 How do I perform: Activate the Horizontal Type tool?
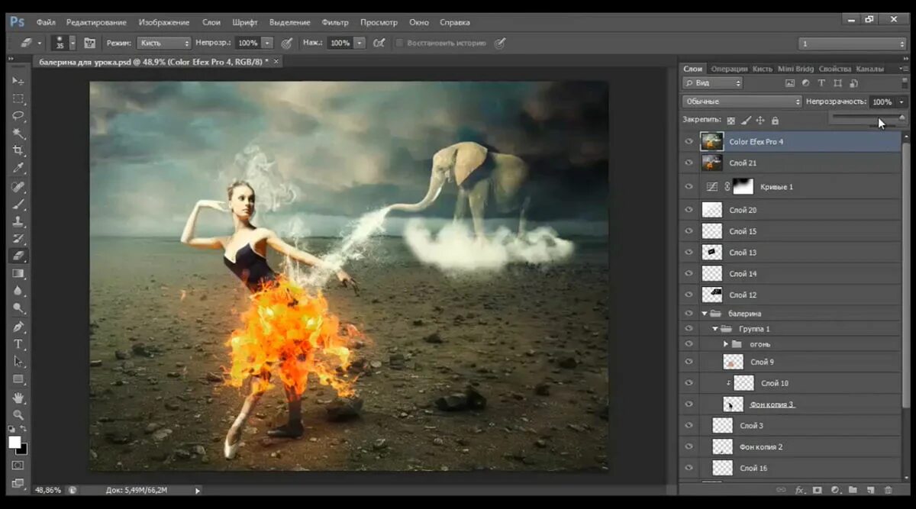coord(18,344)
